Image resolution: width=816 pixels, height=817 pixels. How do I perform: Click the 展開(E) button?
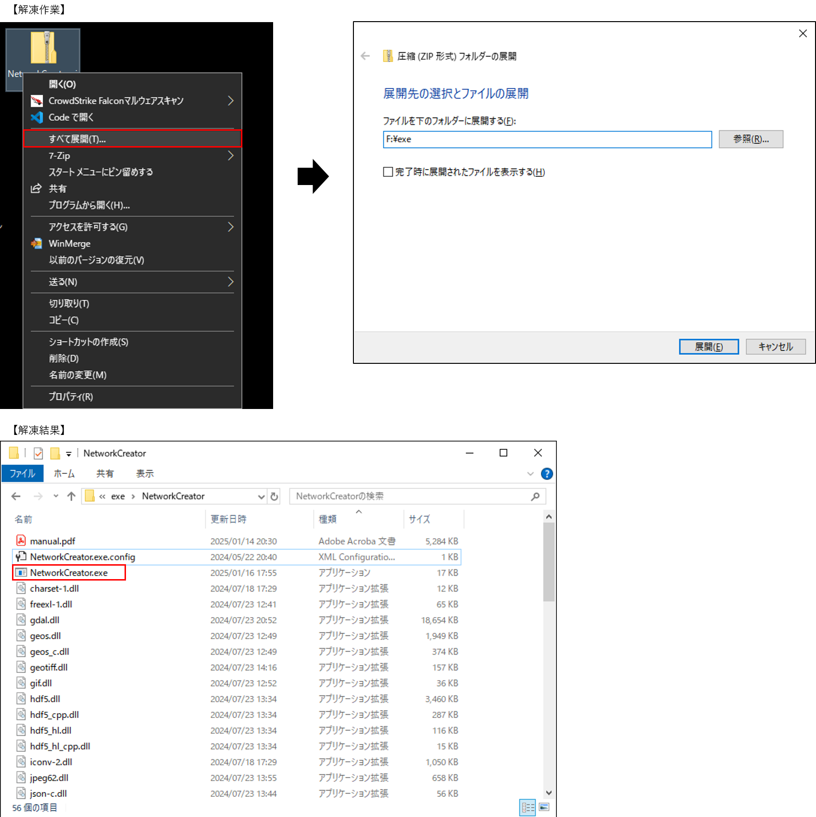tap(708, 347)
